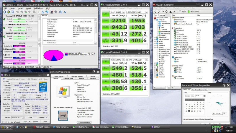Switch to Favorites tab in AIDA64
The image size is (236, 133).
coord(162,15)
